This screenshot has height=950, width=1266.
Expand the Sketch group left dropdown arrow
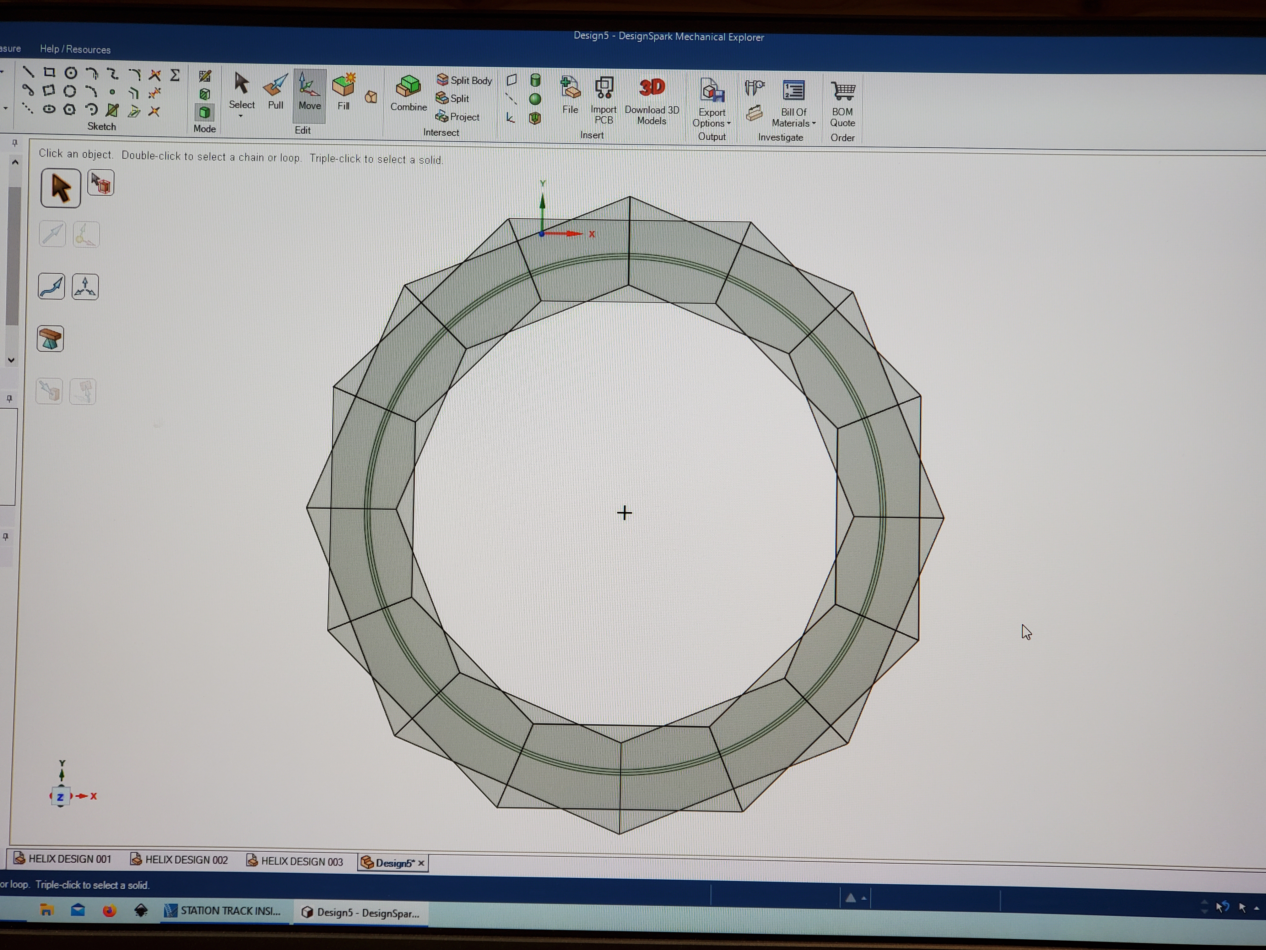[x=5, y=108]
